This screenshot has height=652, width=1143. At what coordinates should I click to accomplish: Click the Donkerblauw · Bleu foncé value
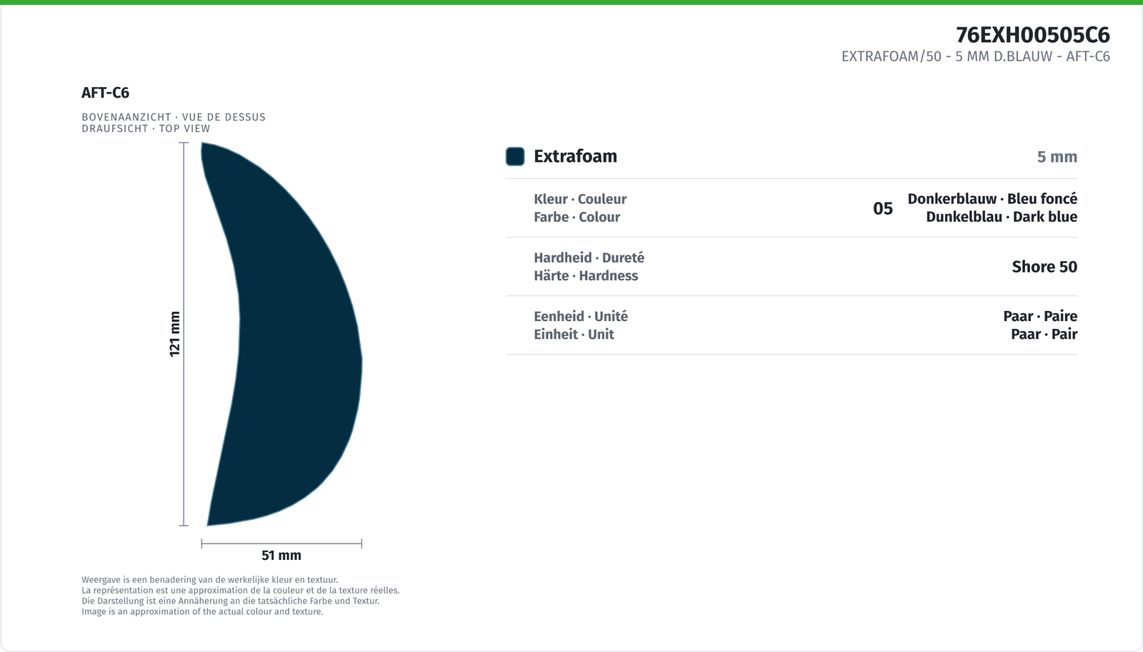(x=992, y=199)
